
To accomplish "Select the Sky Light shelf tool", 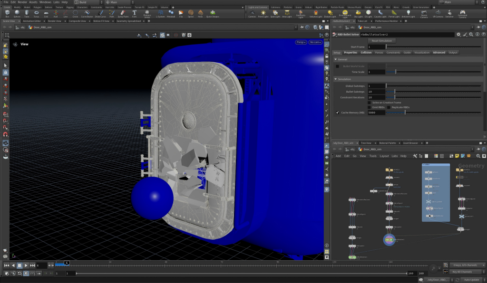I will (x=358, y=13).
